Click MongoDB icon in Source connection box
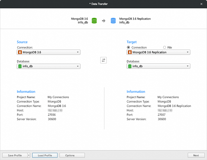 pos(20,52)
